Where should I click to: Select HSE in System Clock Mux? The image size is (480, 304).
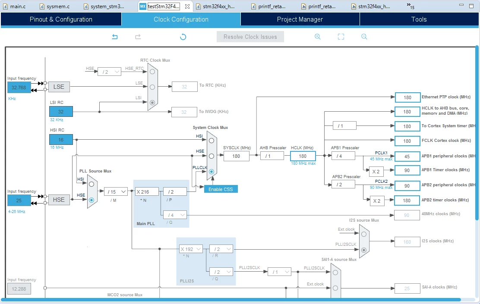tap(212, 156)
